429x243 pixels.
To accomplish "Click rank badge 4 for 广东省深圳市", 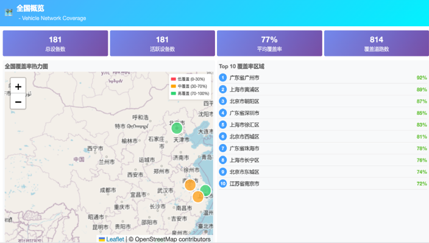I will [222, 113].
